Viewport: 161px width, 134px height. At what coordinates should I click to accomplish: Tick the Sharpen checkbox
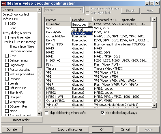(7, 97)
